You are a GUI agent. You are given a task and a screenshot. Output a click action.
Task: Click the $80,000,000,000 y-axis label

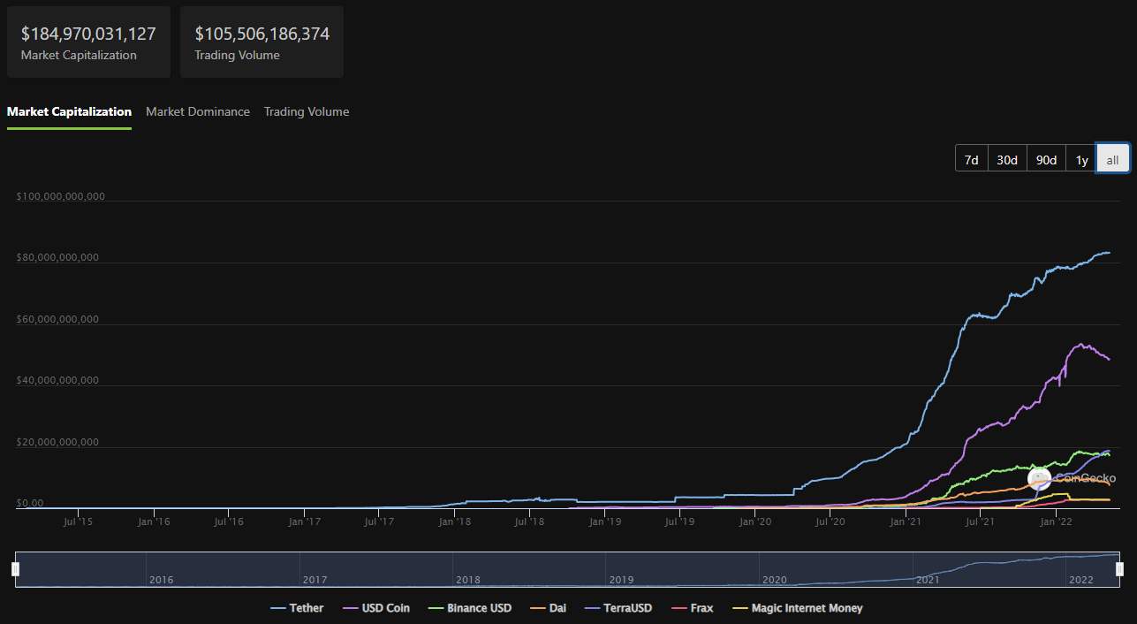pyautogui.click(x=57, y=258)
